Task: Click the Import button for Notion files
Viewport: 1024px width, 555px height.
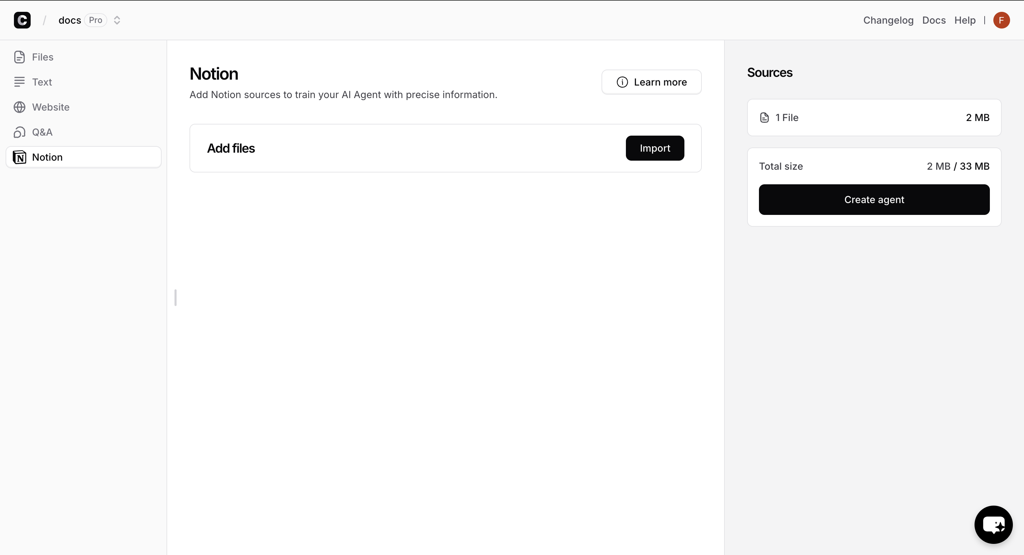Action: (x=655, y=148)
